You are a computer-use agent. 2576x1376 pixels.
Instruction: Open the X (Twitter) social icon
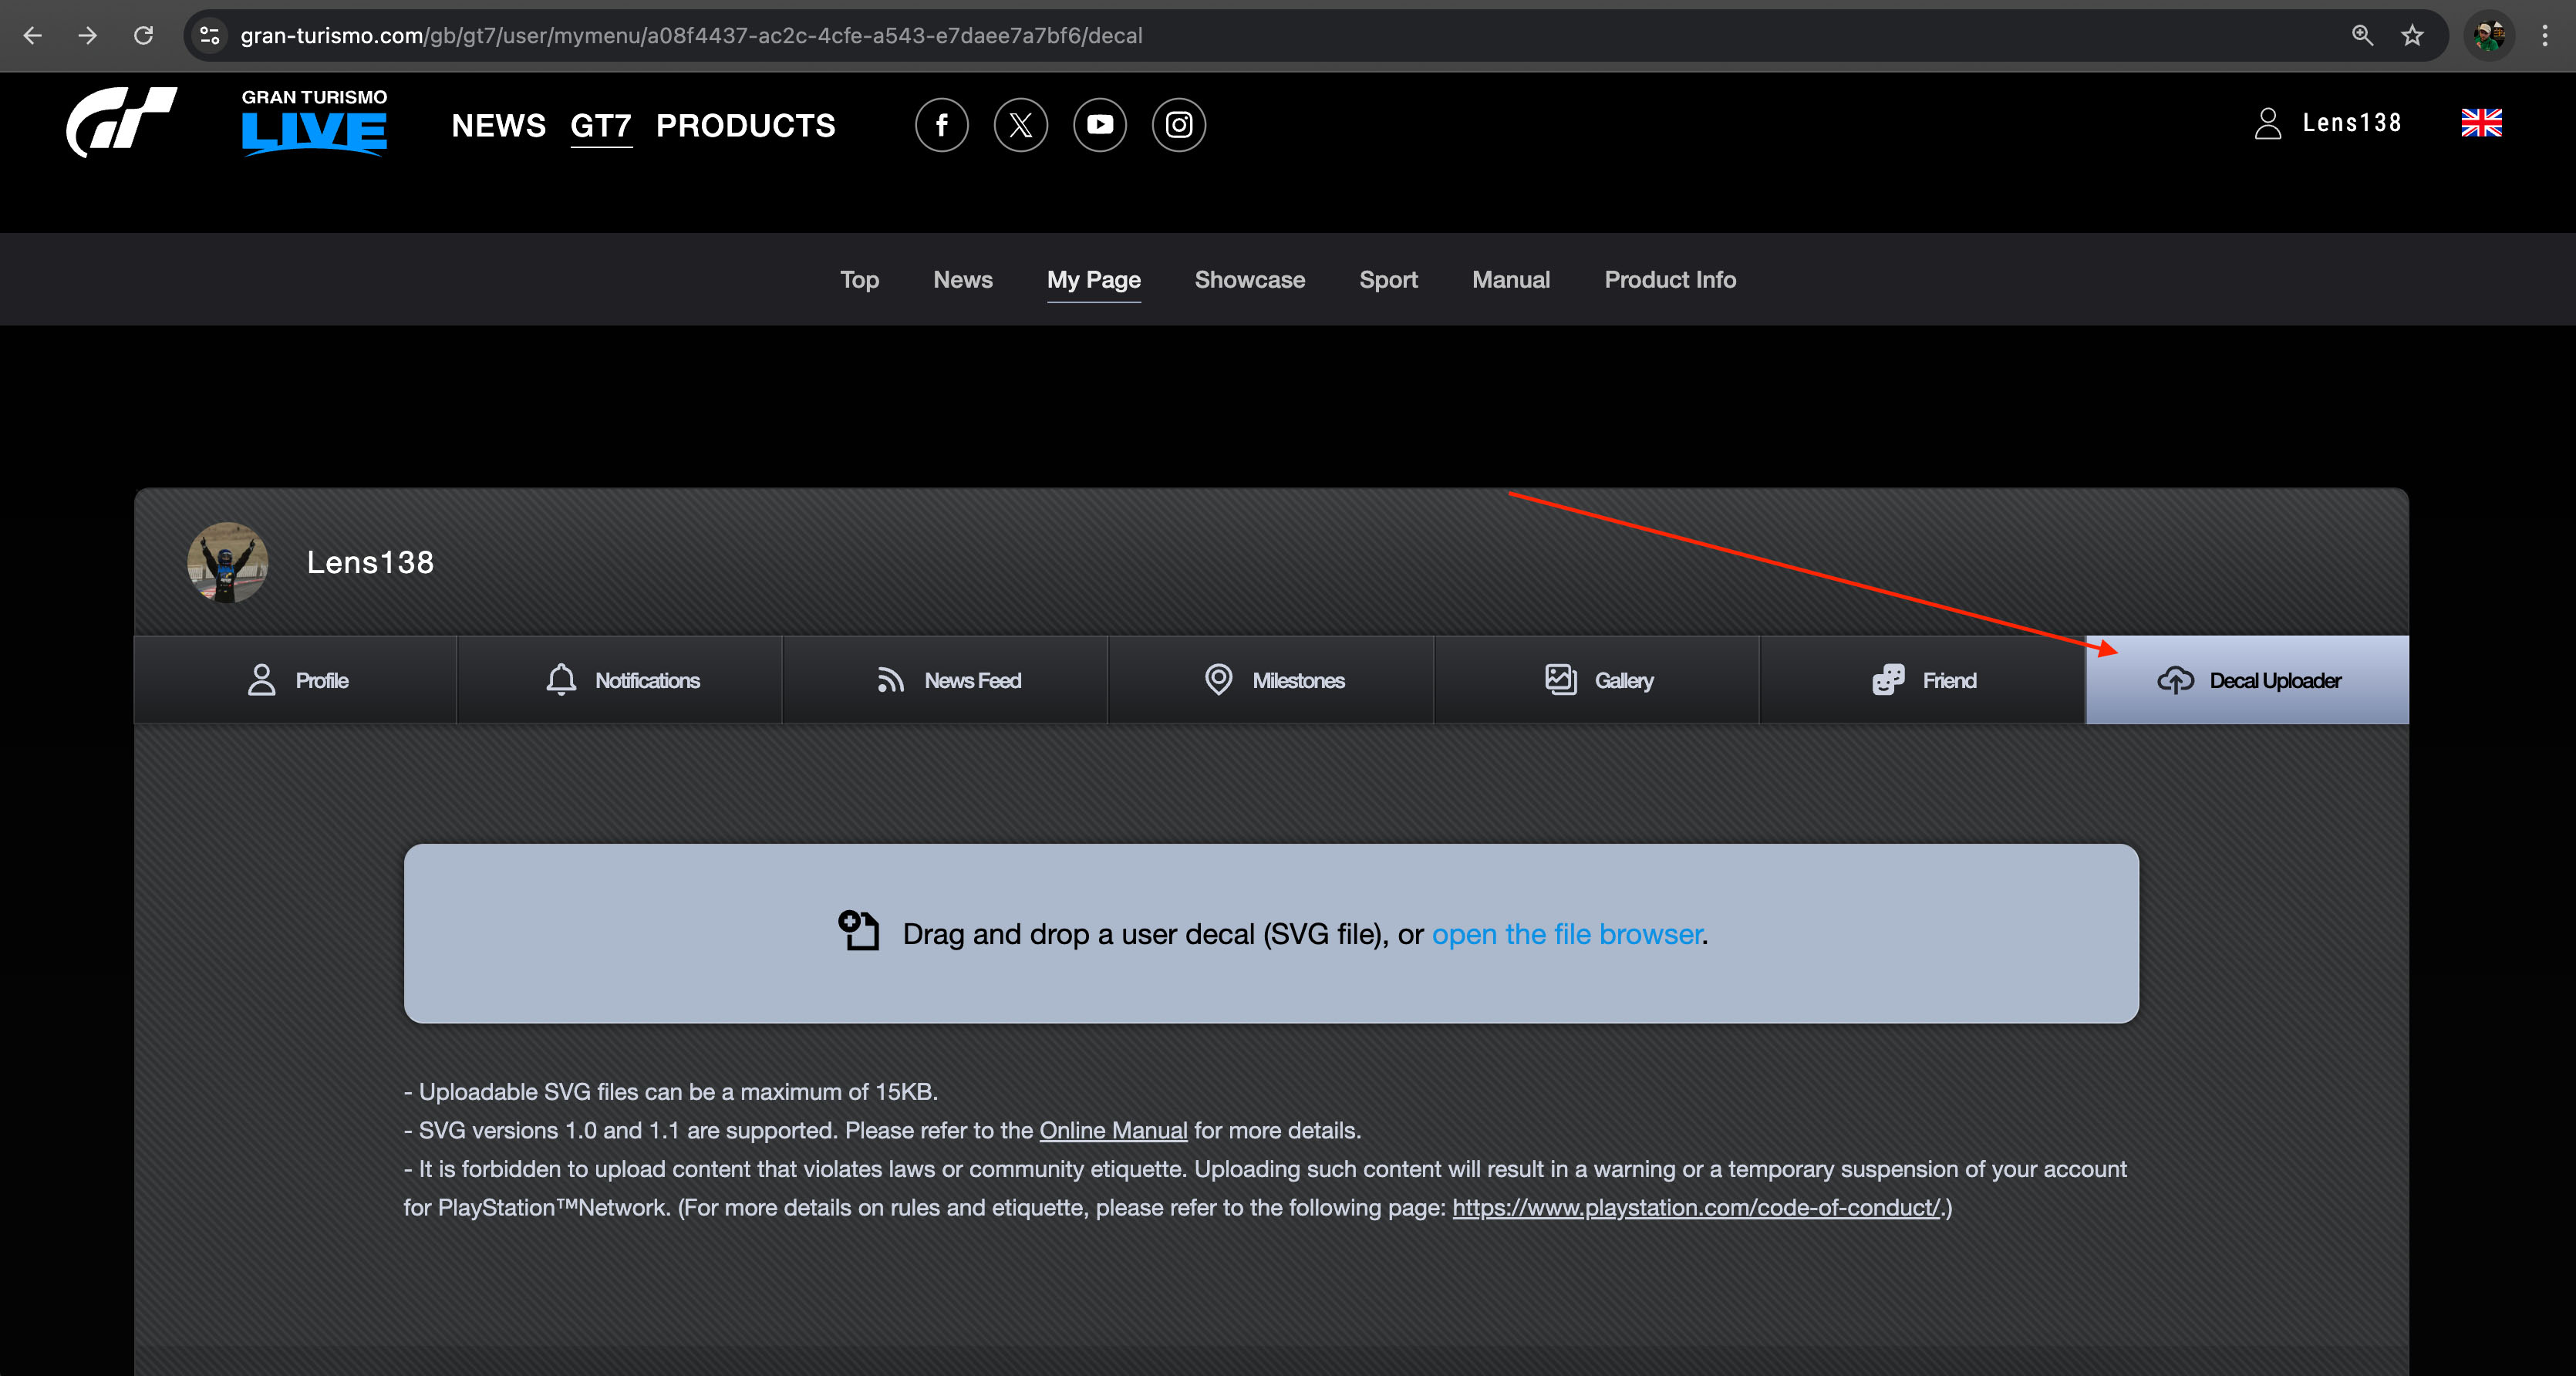1020,125
